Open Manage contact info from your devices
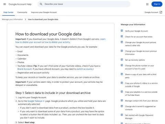The width and height of the screenshot is (165, 124). tap(141, 101)
